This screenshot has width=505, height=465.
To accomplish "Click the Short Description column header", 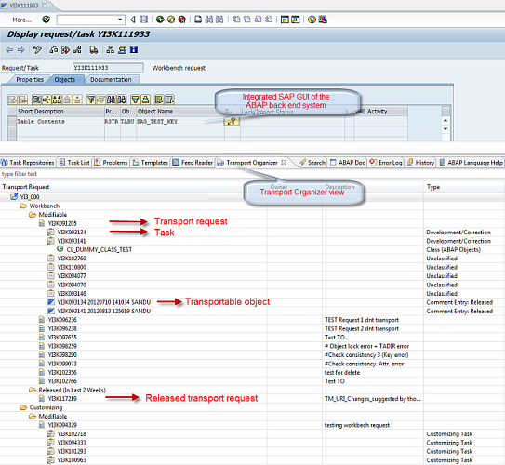I will point(60,112).
